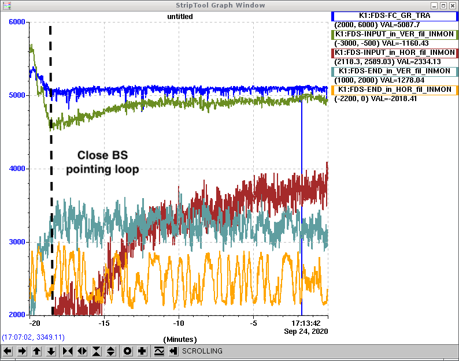459x361 pixels.
Task: Select the K1:FDS-FC_GR_TRA curve legend
Action: click(394, 16)
